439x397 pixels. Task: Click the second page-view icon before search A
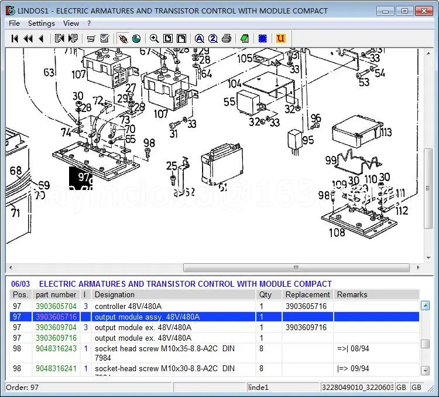tap(181, 39)
